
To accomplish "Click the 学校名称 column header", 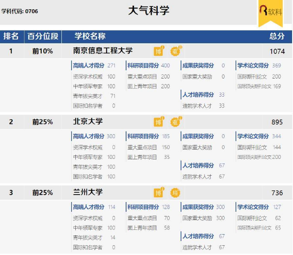I will [x=90, y=36].
